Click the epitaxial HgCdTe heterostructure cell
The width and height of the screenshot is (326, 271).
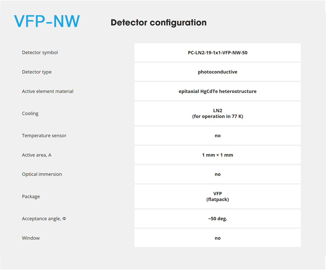pyautogui.click(x=218, y=91)
